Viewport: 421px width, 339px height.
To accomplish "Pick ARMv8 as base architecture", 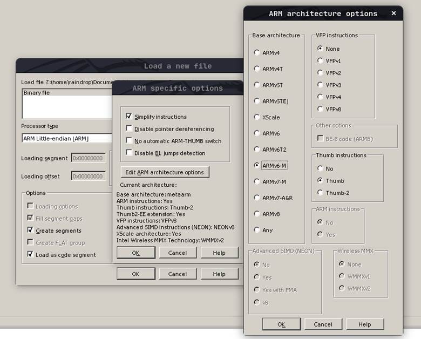I will pyautogui.click(x=257, y=214).
